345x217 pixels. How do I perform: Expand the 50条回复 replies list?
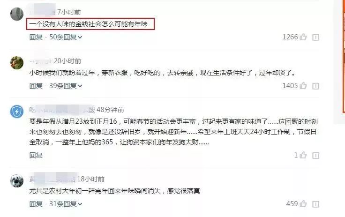point(66,37)
